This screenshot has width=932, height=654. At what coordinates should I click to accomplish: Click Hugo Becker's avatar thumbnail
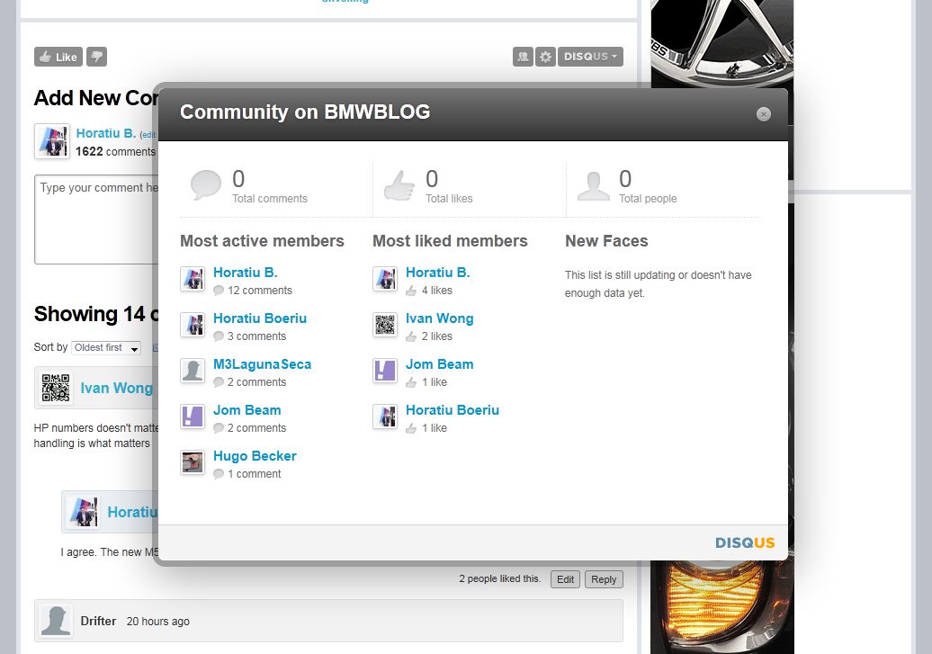tap(193, 462)
